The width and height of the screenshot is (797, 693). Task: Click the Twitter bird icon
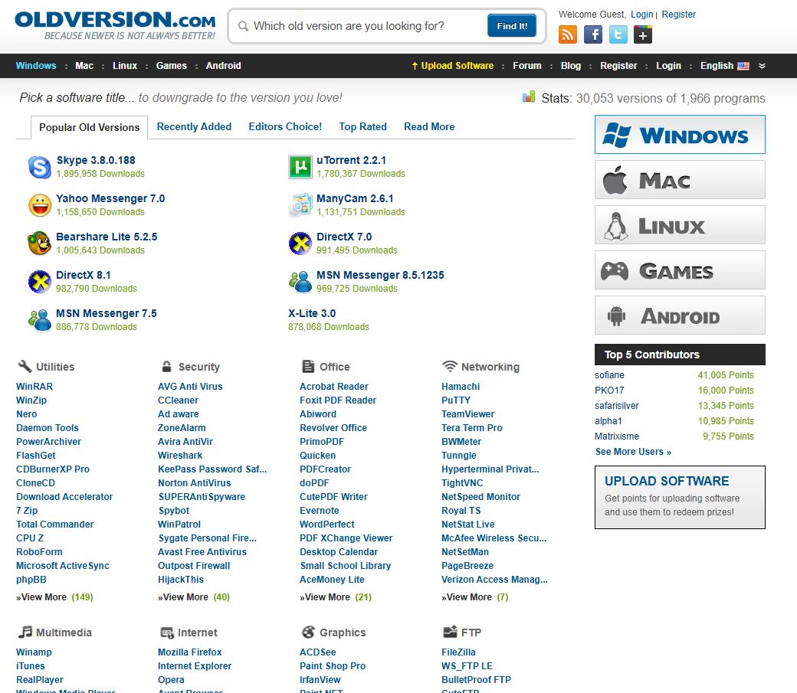(618, 34)
